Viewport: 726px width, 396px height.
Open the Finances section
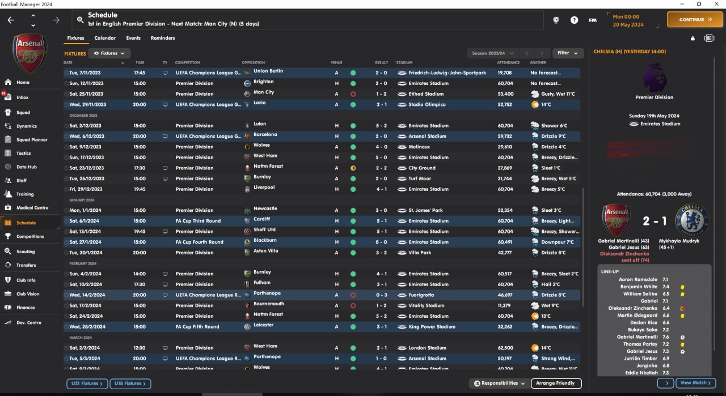(x=26, y=308)
